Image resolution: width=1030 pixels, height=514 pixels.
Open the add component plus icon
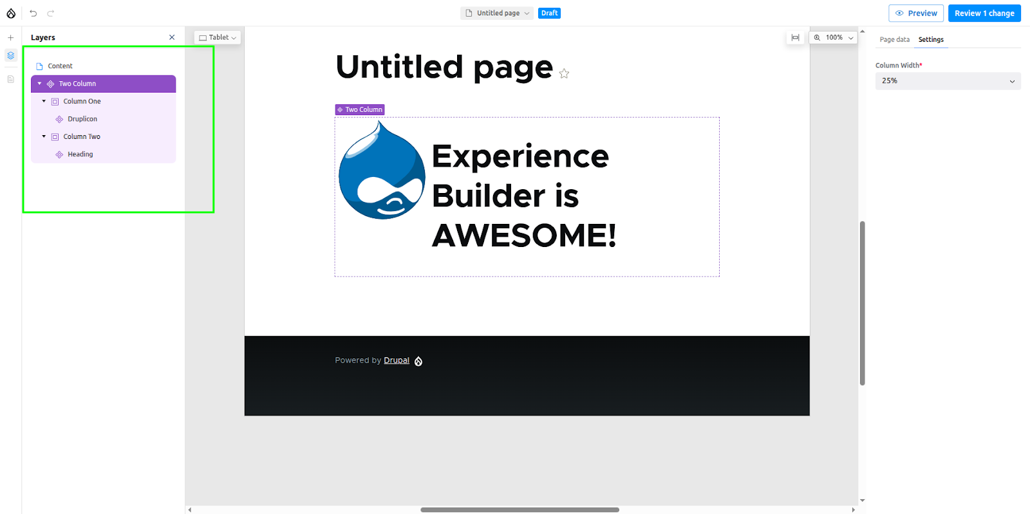(10, 37)
